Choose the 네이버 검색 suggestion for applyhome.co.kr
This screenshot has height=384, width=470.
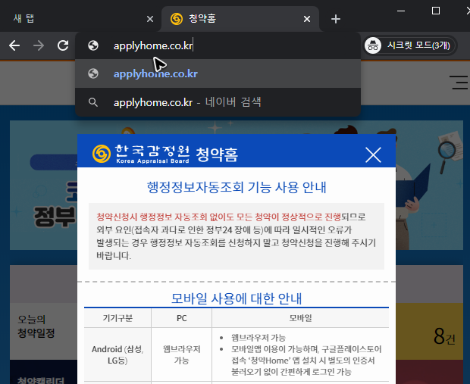(218, 102)
